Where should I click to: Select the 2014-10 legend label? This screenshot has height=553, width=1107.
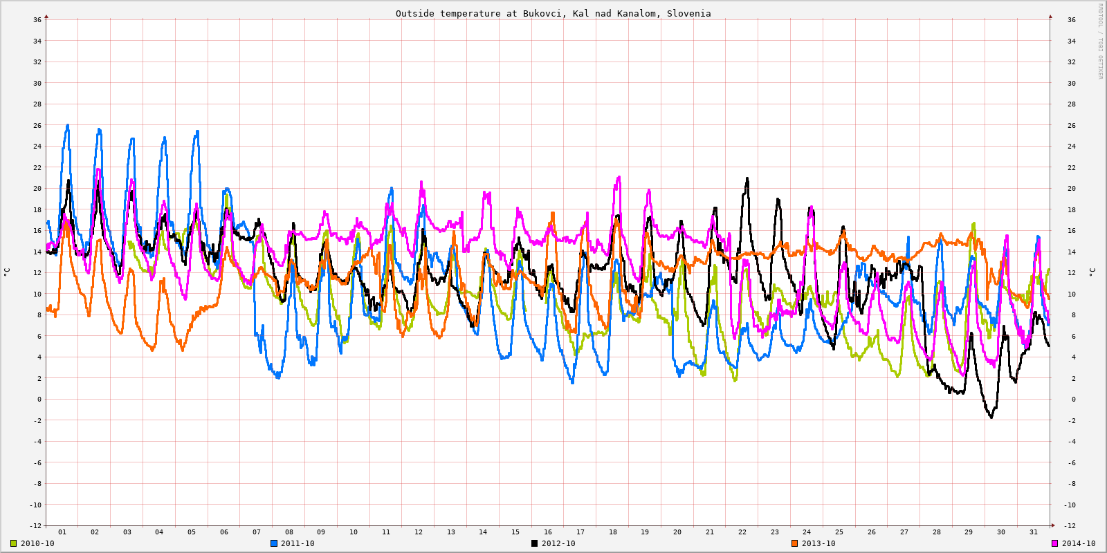click(1079, 543)
